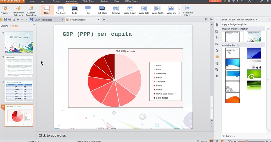Open Slide Design panel title dropdown
271x142 pixels.
(256, 20)
